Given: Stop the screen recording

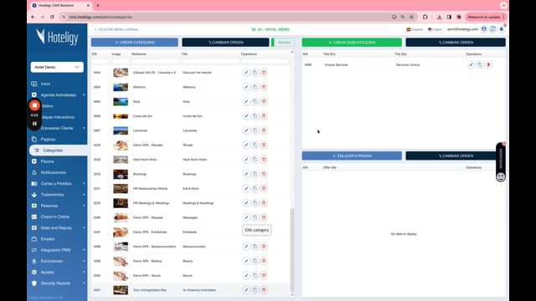Looking at the screenshot, I should (x=34, y=105).
